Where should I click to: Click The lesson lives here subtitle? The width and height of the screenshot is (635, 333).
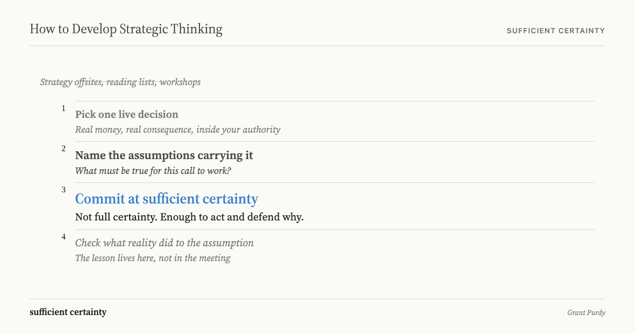[152, 258]
